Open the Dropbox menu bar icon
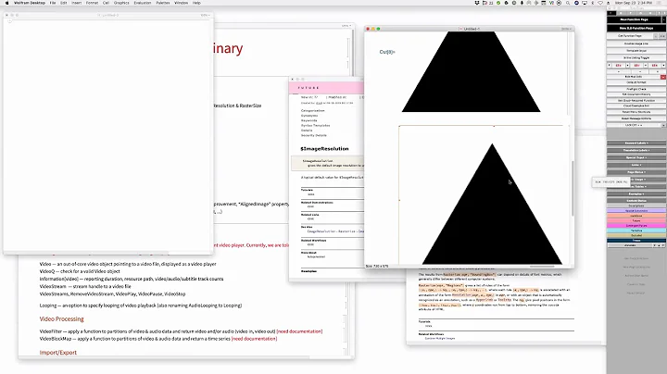This screenshot has width=667, height=374. click(477, 3)
